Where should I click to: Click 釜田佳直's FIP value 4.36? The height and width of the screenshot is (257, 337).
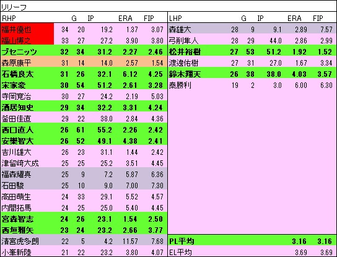157,119
